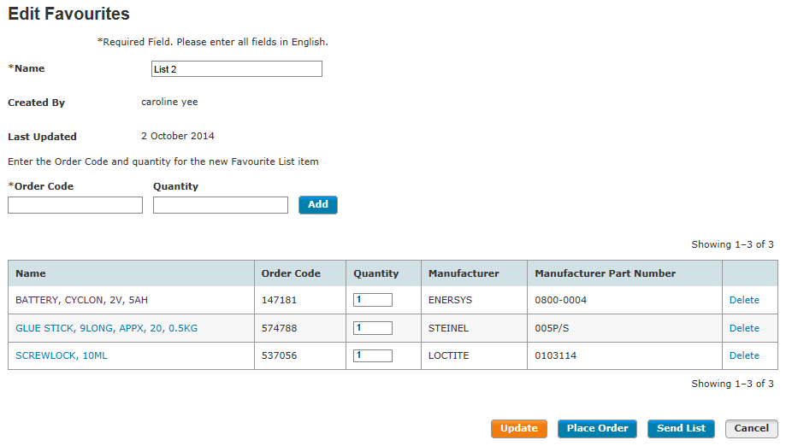Image resolution: width=786 pixels, height=446 pixels.
Task: Open the GLUE STICK, 9LONG product link
Action: (106, 328)
